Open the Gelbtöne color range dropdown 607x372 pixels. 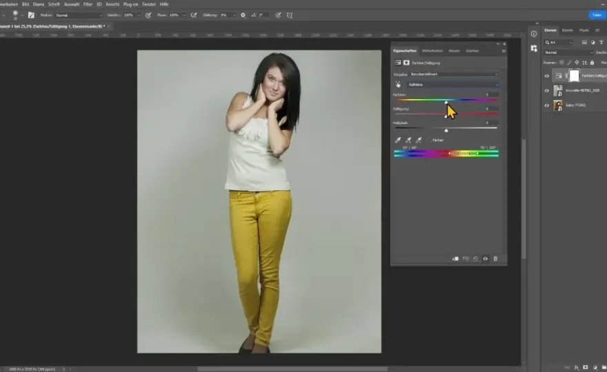(453, 84)
